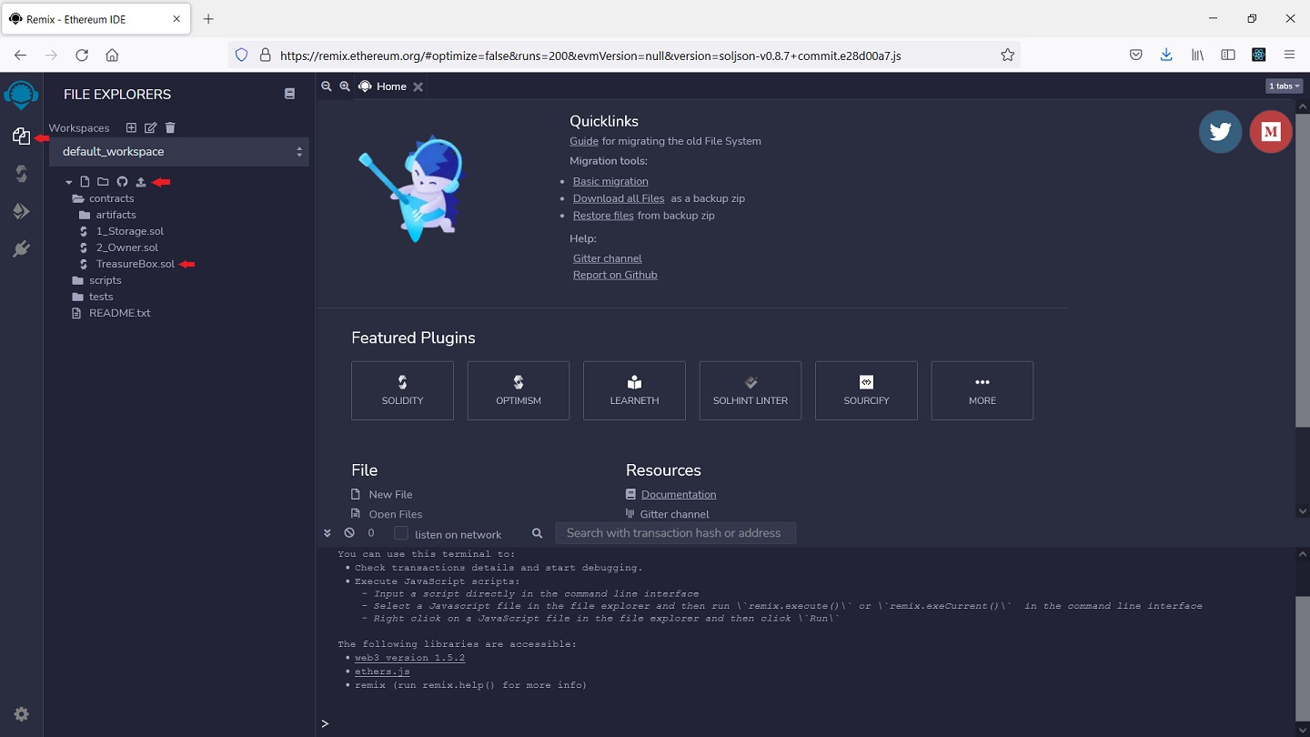Click the transaction hash search field

(x=675, y=533)
